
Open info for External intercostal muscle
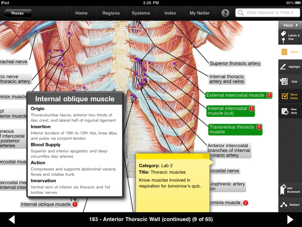(269, 95)
